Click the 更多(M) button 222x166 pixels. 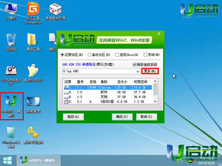150,71
